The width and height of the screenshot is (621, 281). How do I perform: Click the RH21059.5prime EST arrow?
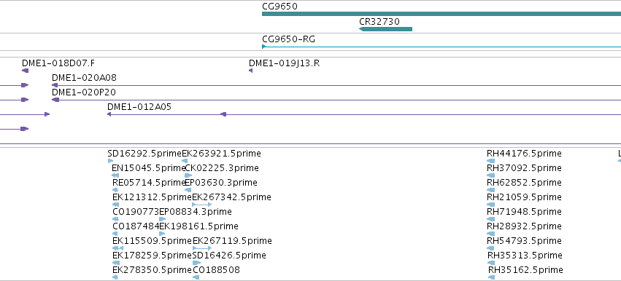coord(490,205)
